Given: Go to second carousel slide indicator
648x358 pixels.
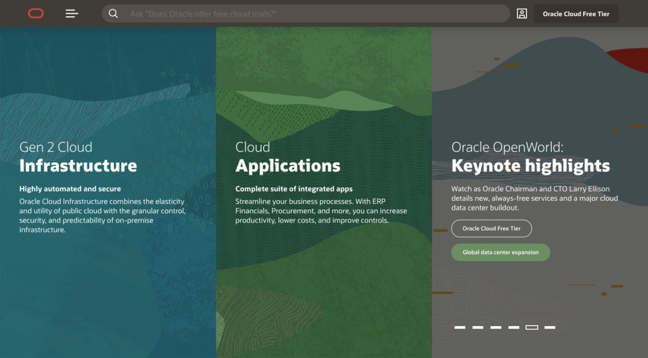Looking at the screenshot, I should [x=478, y=328].
